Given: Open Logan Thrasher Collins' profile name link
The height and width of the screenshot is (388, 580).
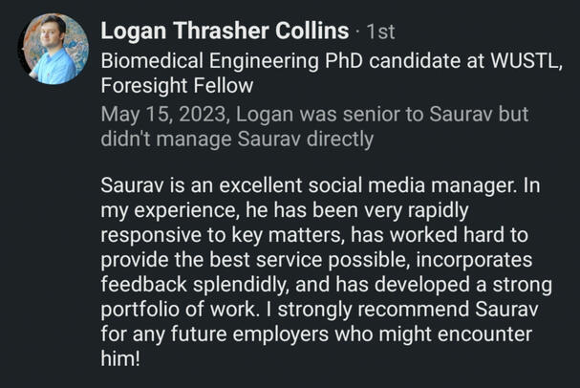Looking at the screenshot, I should [224, 32].
